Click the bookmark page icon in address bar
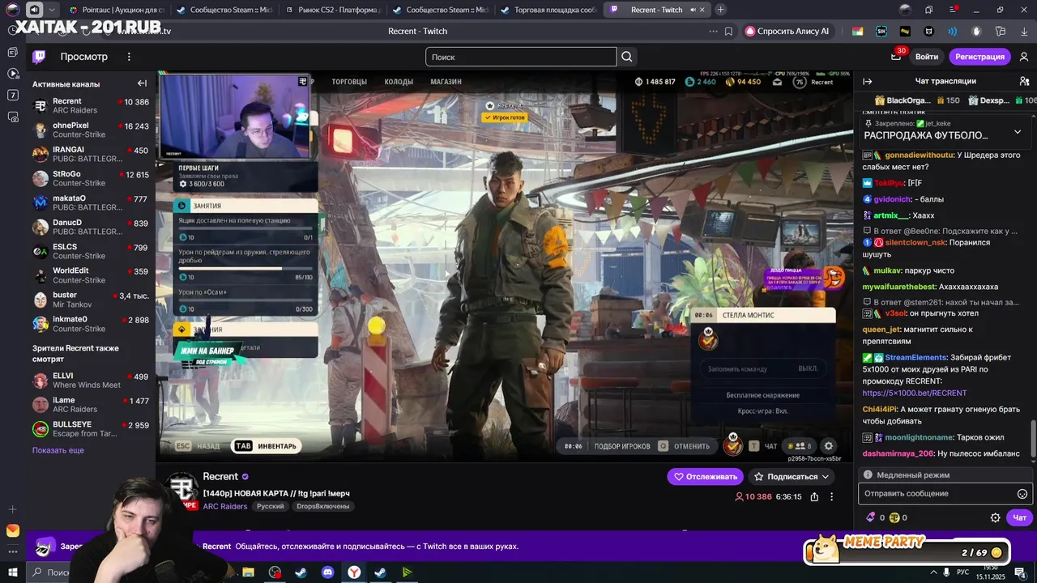1037x583 pixels. click(728, 32)
